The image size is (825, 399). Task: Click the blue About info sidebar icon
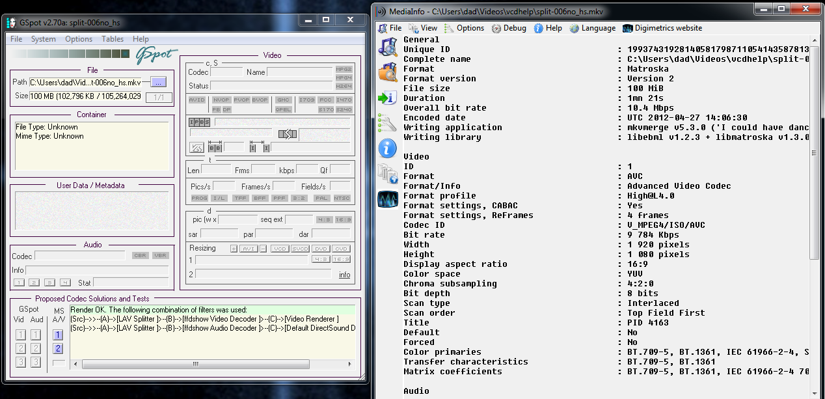click(x=388, y=148)
